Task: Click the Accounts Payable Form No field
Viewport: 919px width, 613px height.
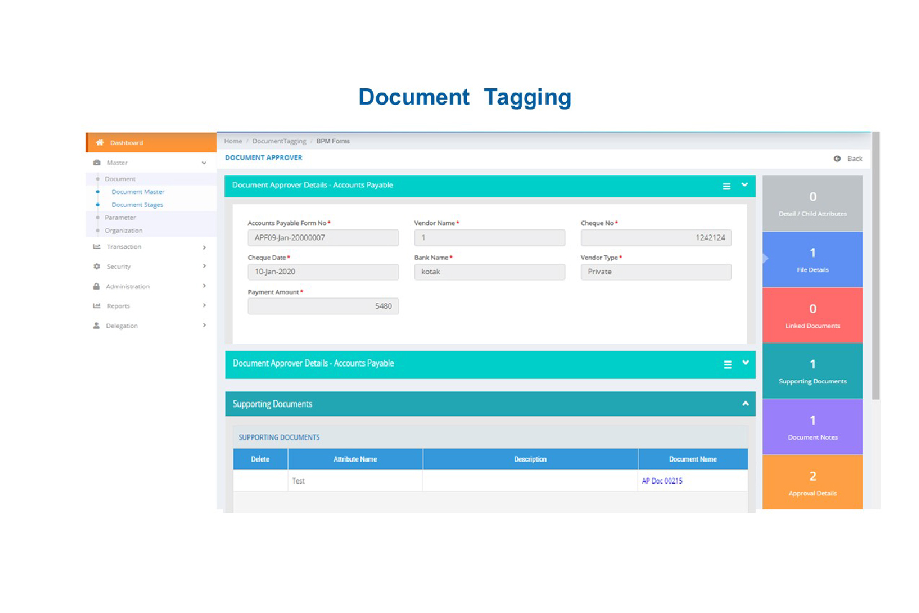Action: pos(324,238)
